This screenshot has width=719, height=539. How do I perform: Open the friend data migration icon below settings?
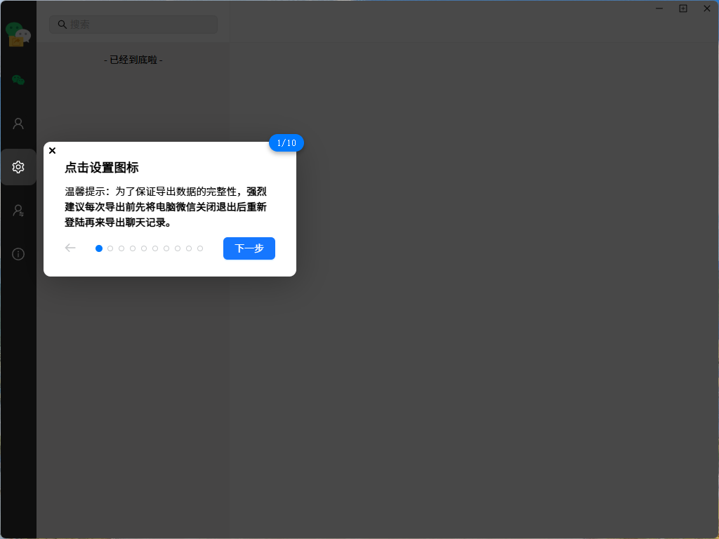coord(18,211)
